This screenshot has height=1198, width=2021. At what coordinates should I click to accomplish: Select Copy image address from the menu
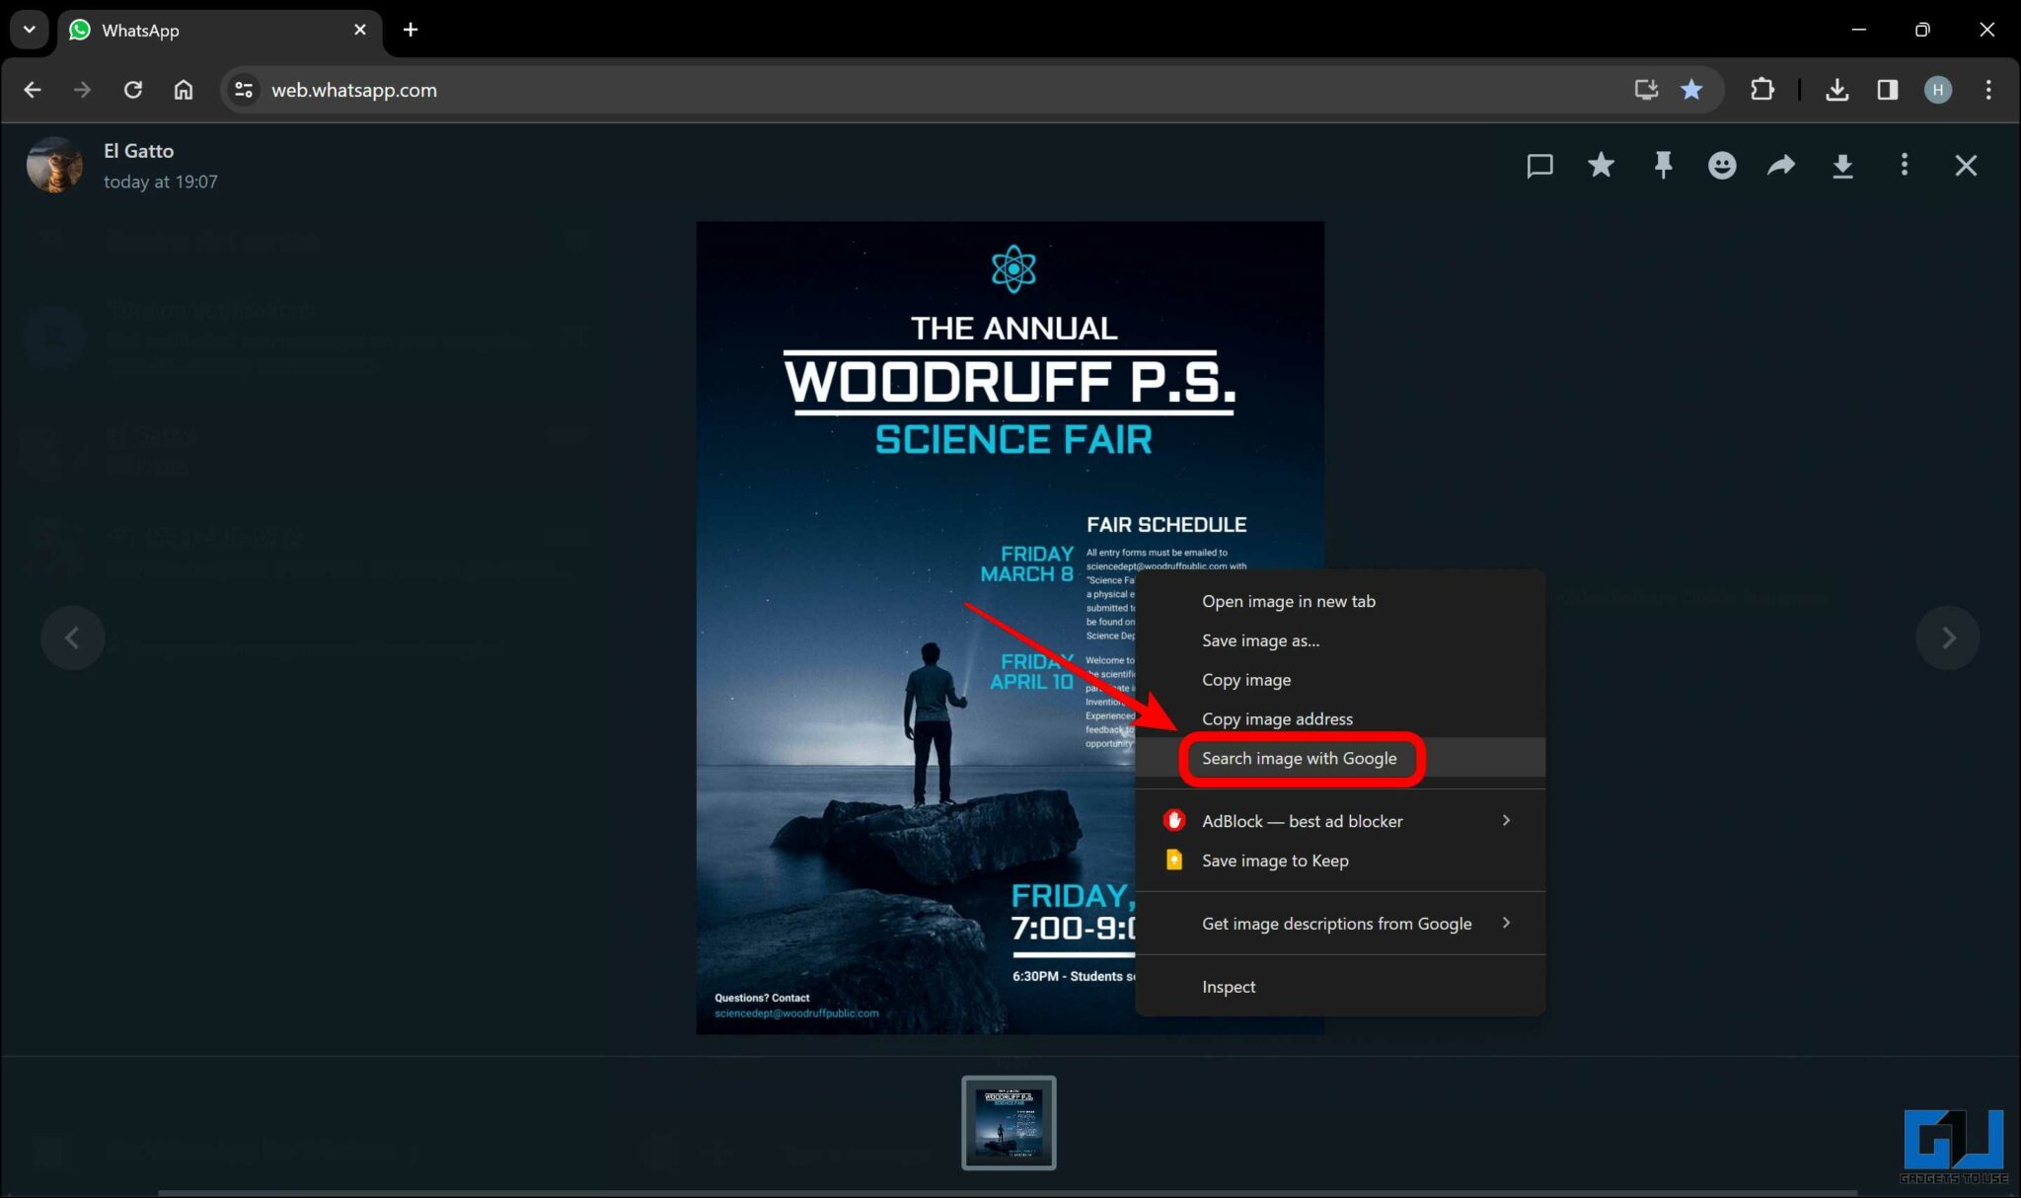pos(1277,718)
